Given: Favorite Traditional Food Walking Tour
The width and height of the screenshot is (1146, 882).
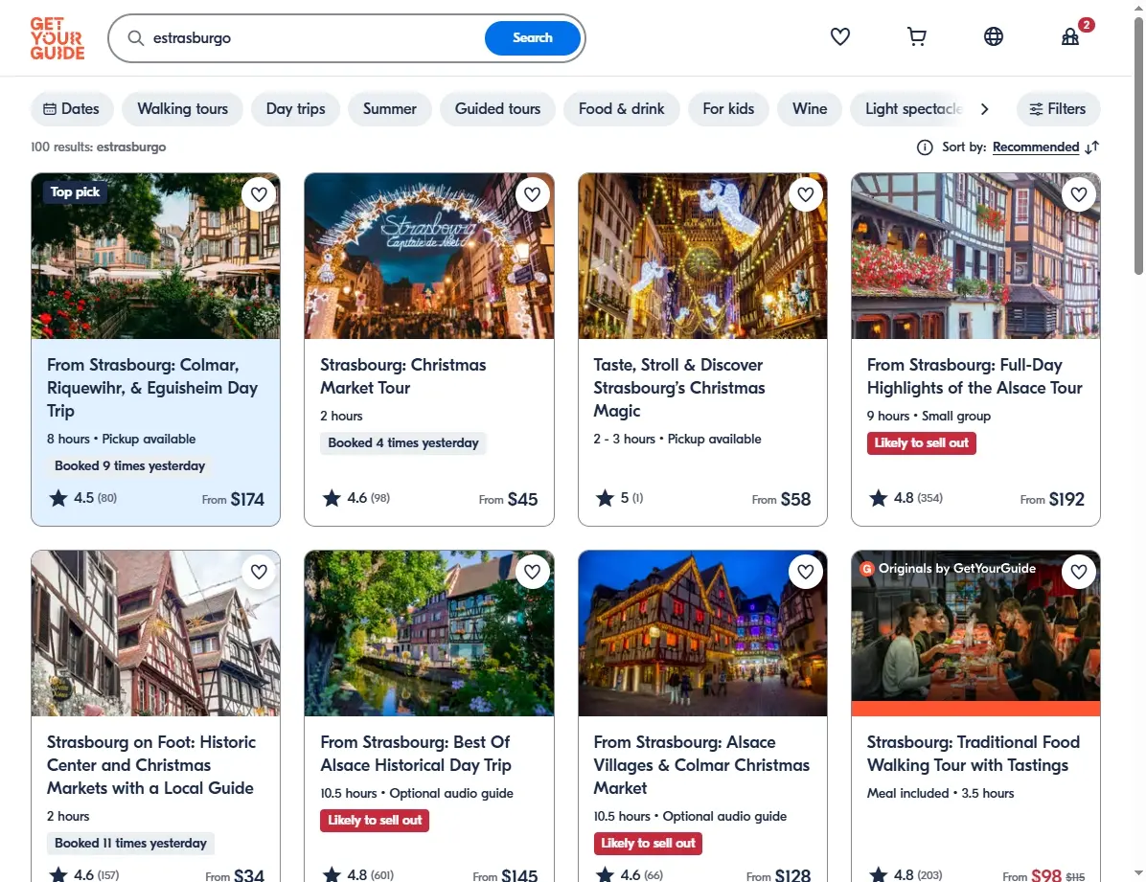Looking at the screenshot, I should [1079, 572].
